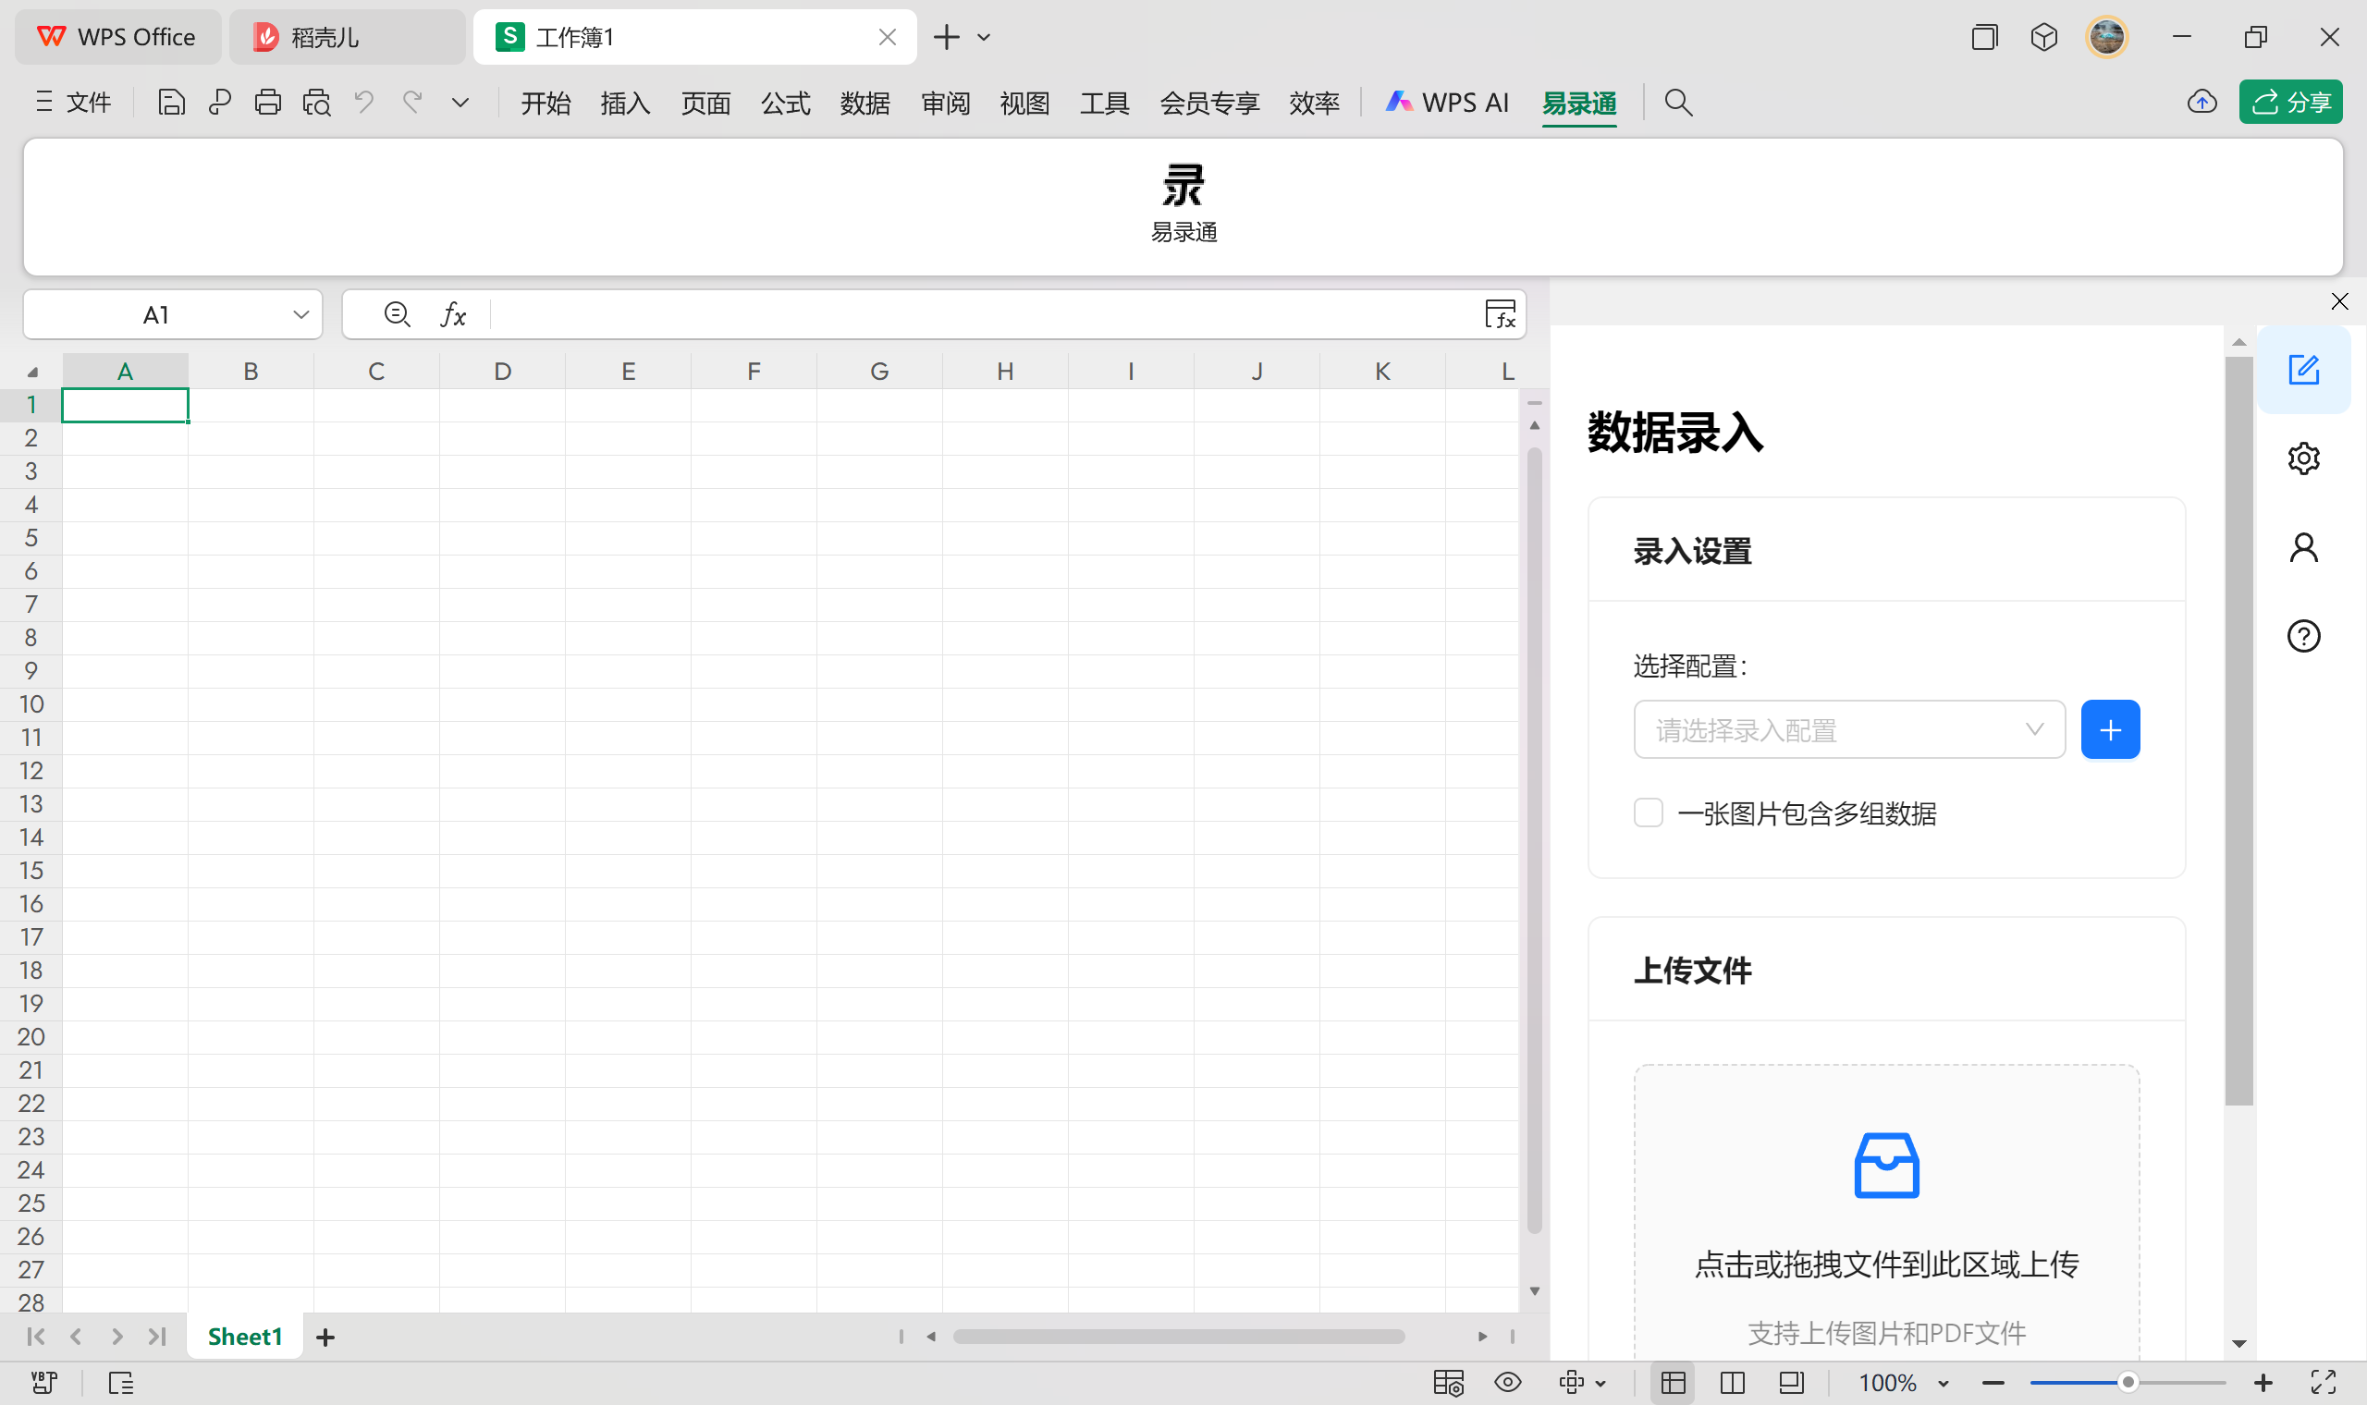Switch to page layout view icon

point(1733,1383)
